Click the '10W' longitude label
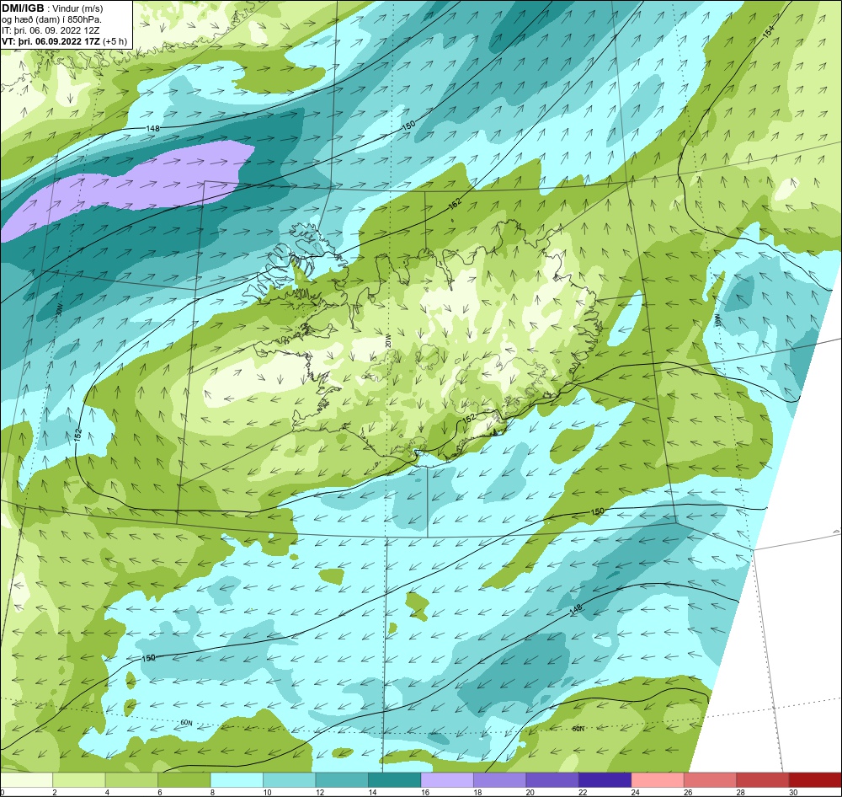This screenshot has height=797, width=842. pos(717,321)
